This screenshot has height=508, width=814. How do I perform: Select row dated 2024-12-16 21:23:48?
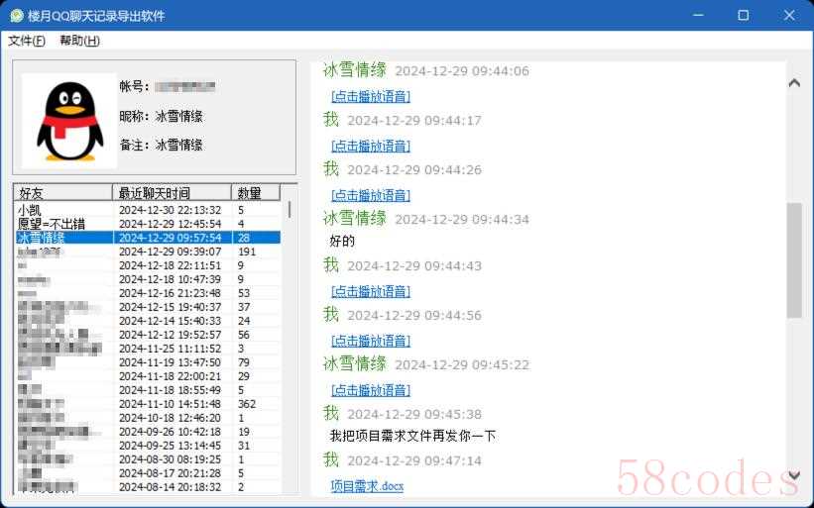149,293
